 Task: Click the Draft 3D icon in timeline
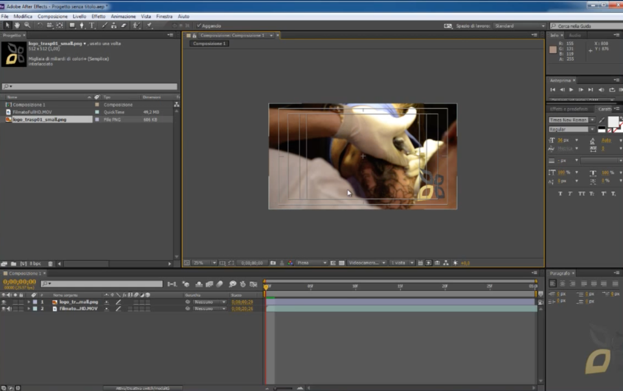tap(186, 284)
